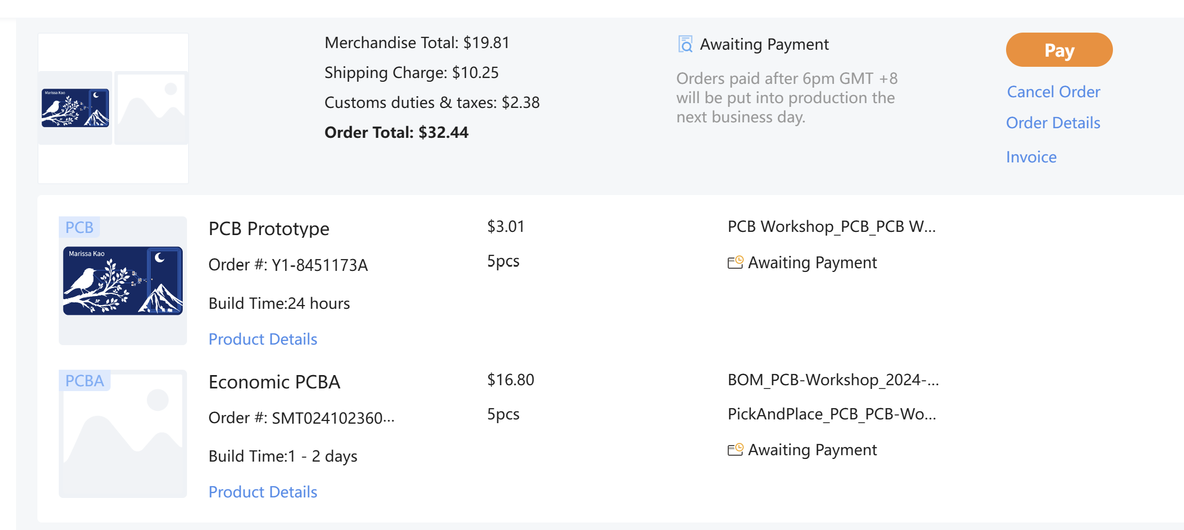
Task: Click the Awaiting Payment magnifier document icon
Action: tap(685, 44)
